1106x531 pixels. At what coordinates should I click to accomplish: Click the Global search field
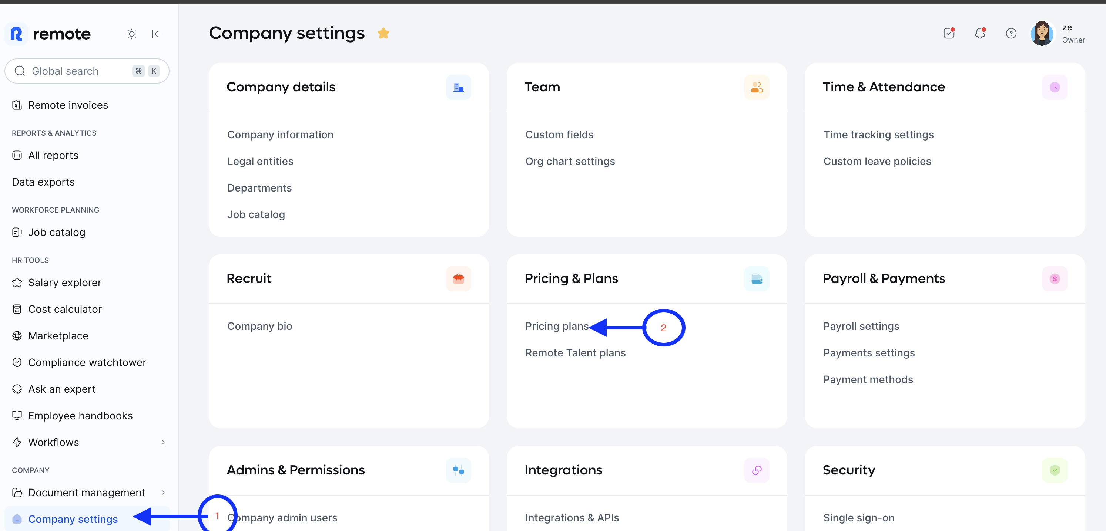87,71
